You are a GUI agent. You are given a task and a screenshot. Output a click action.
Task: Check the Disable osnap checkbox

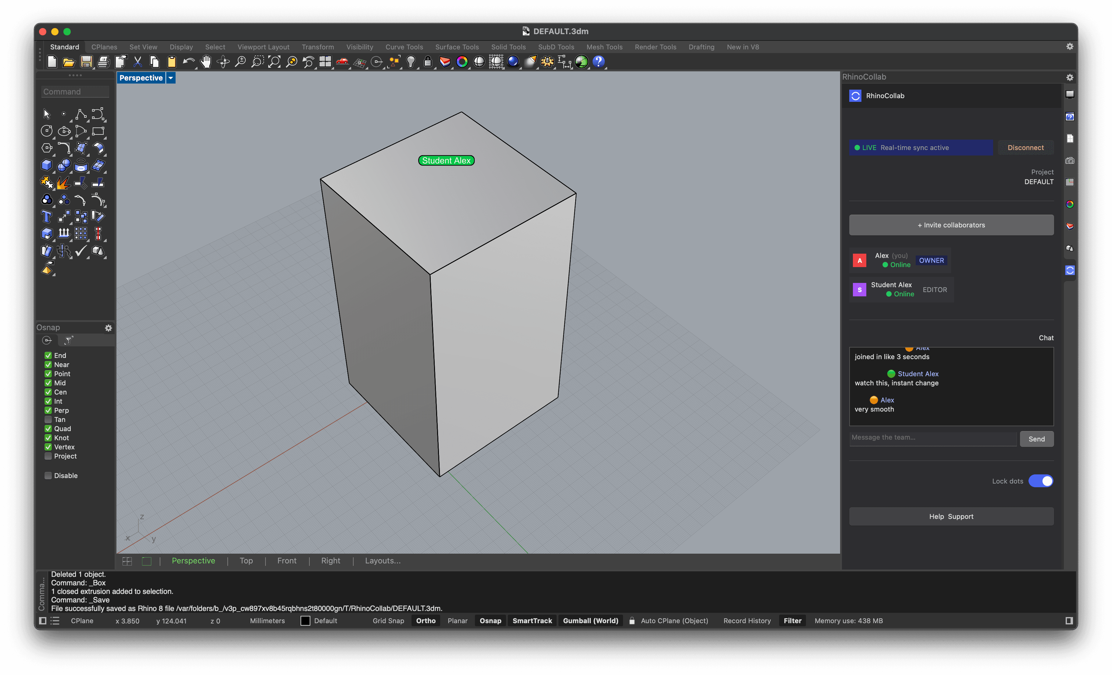(x=48, y=475)
